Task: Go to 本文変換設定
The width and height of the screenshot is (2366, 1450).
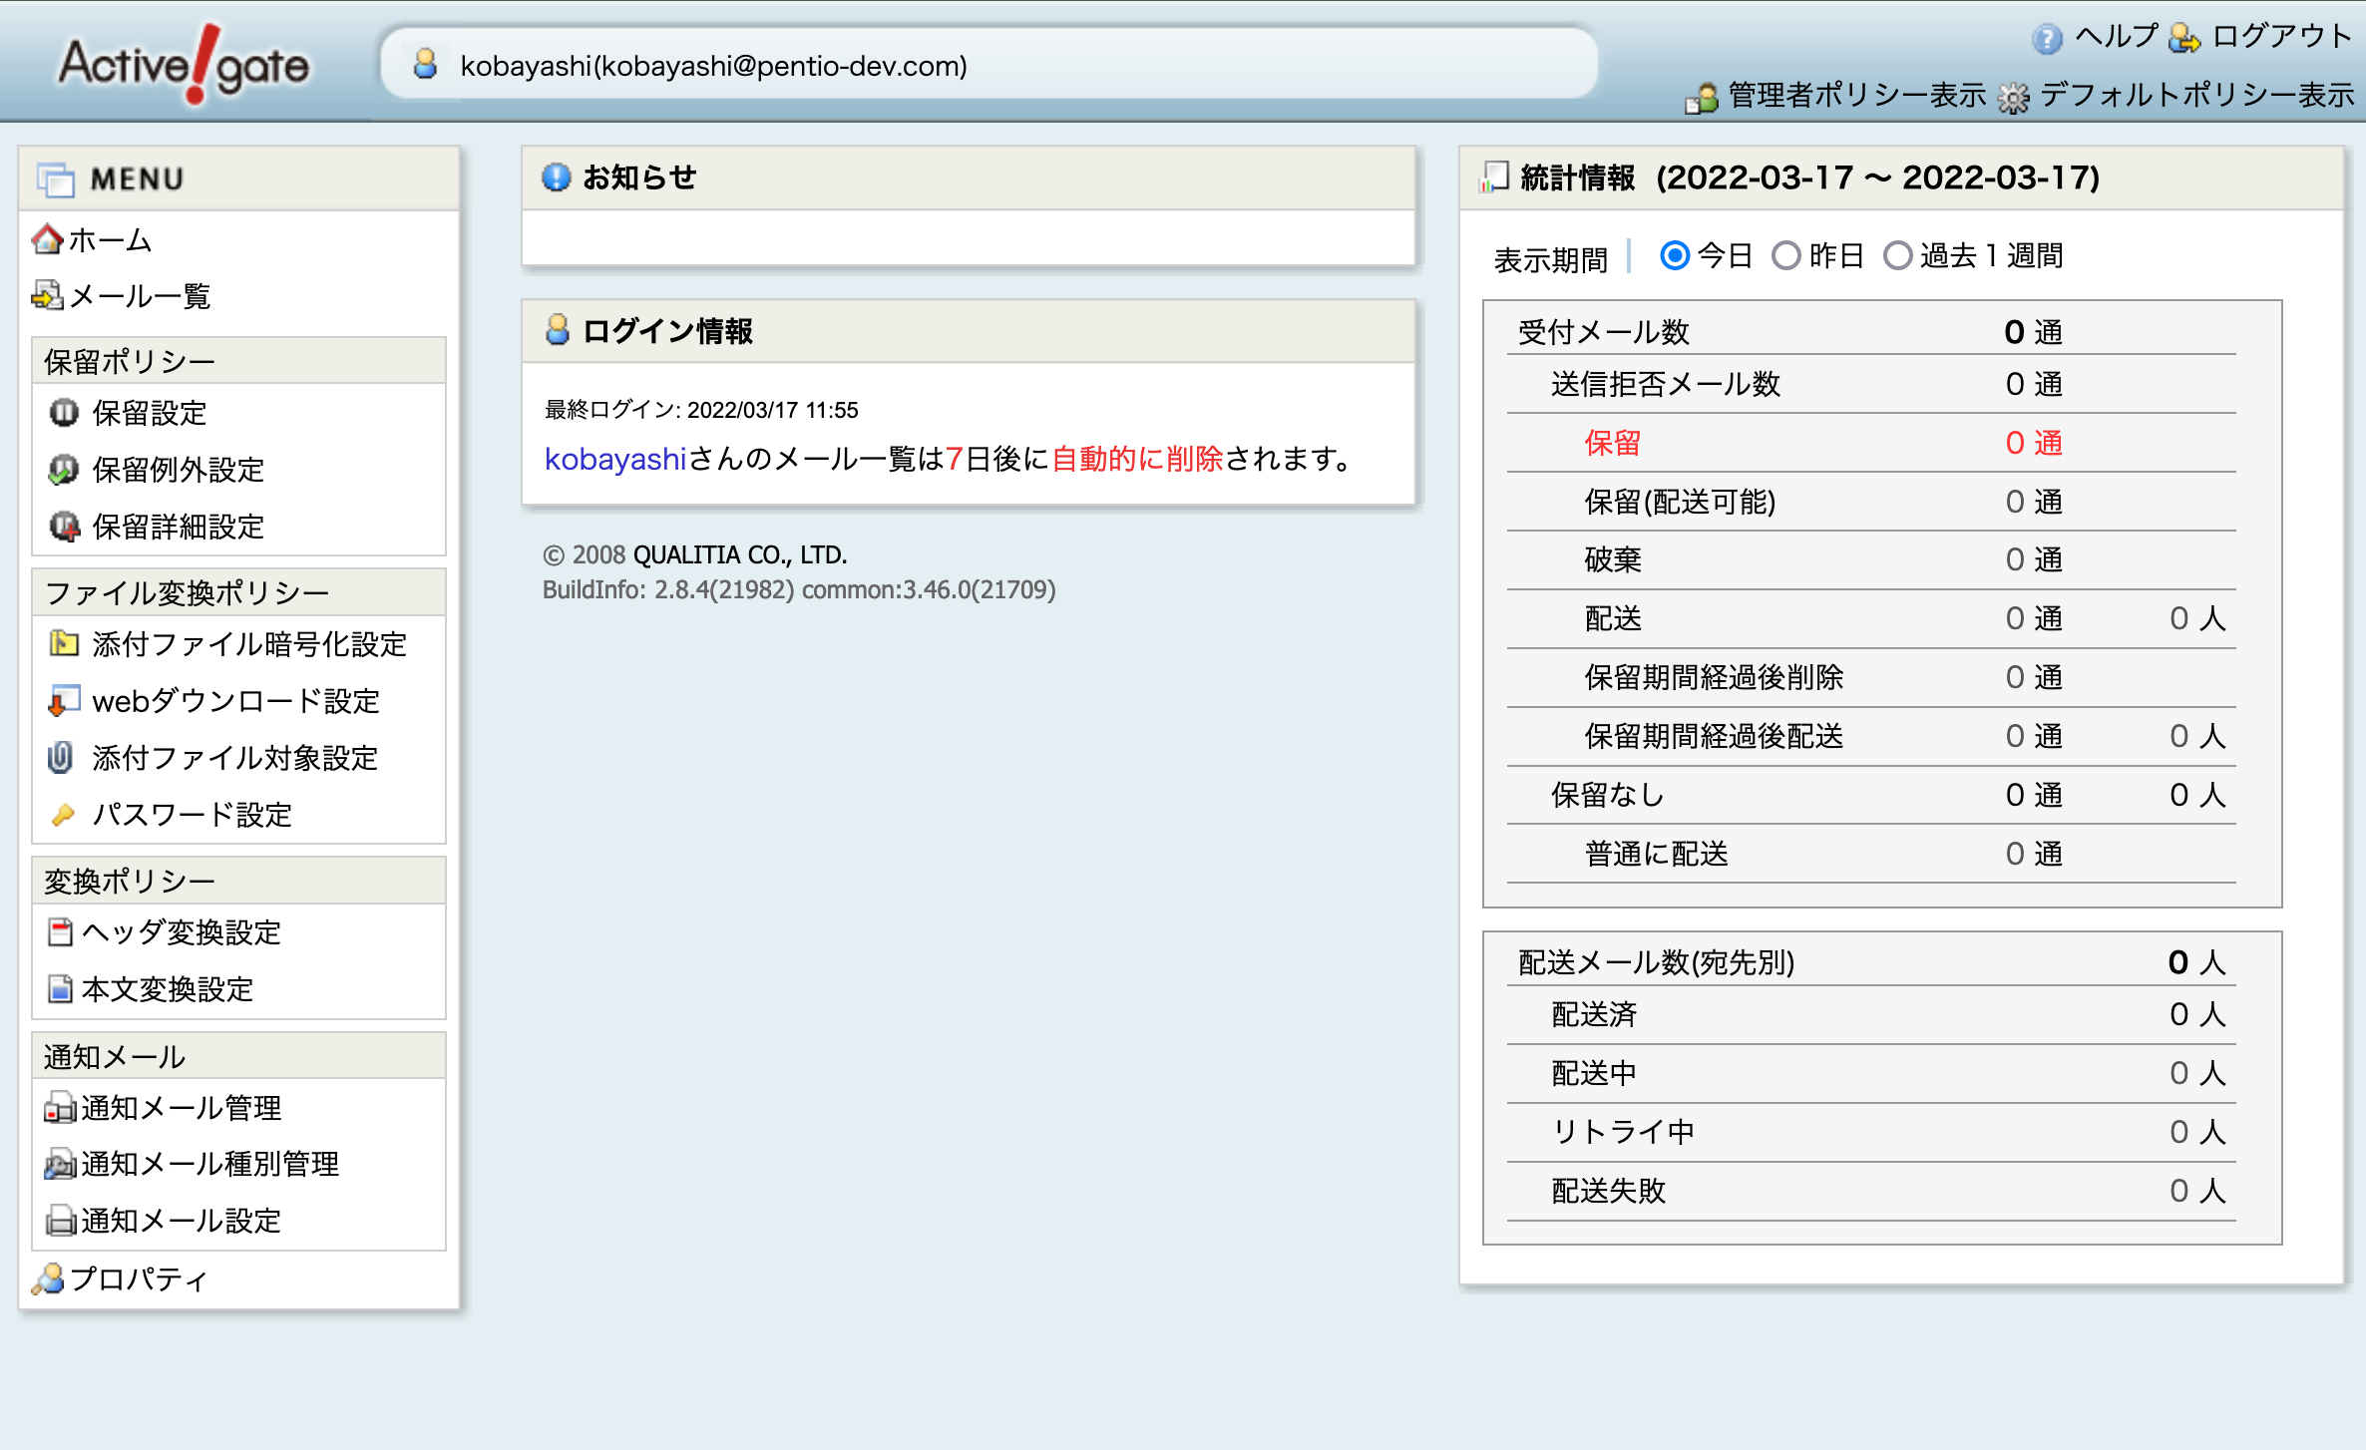Action: [x=168, y=988]
